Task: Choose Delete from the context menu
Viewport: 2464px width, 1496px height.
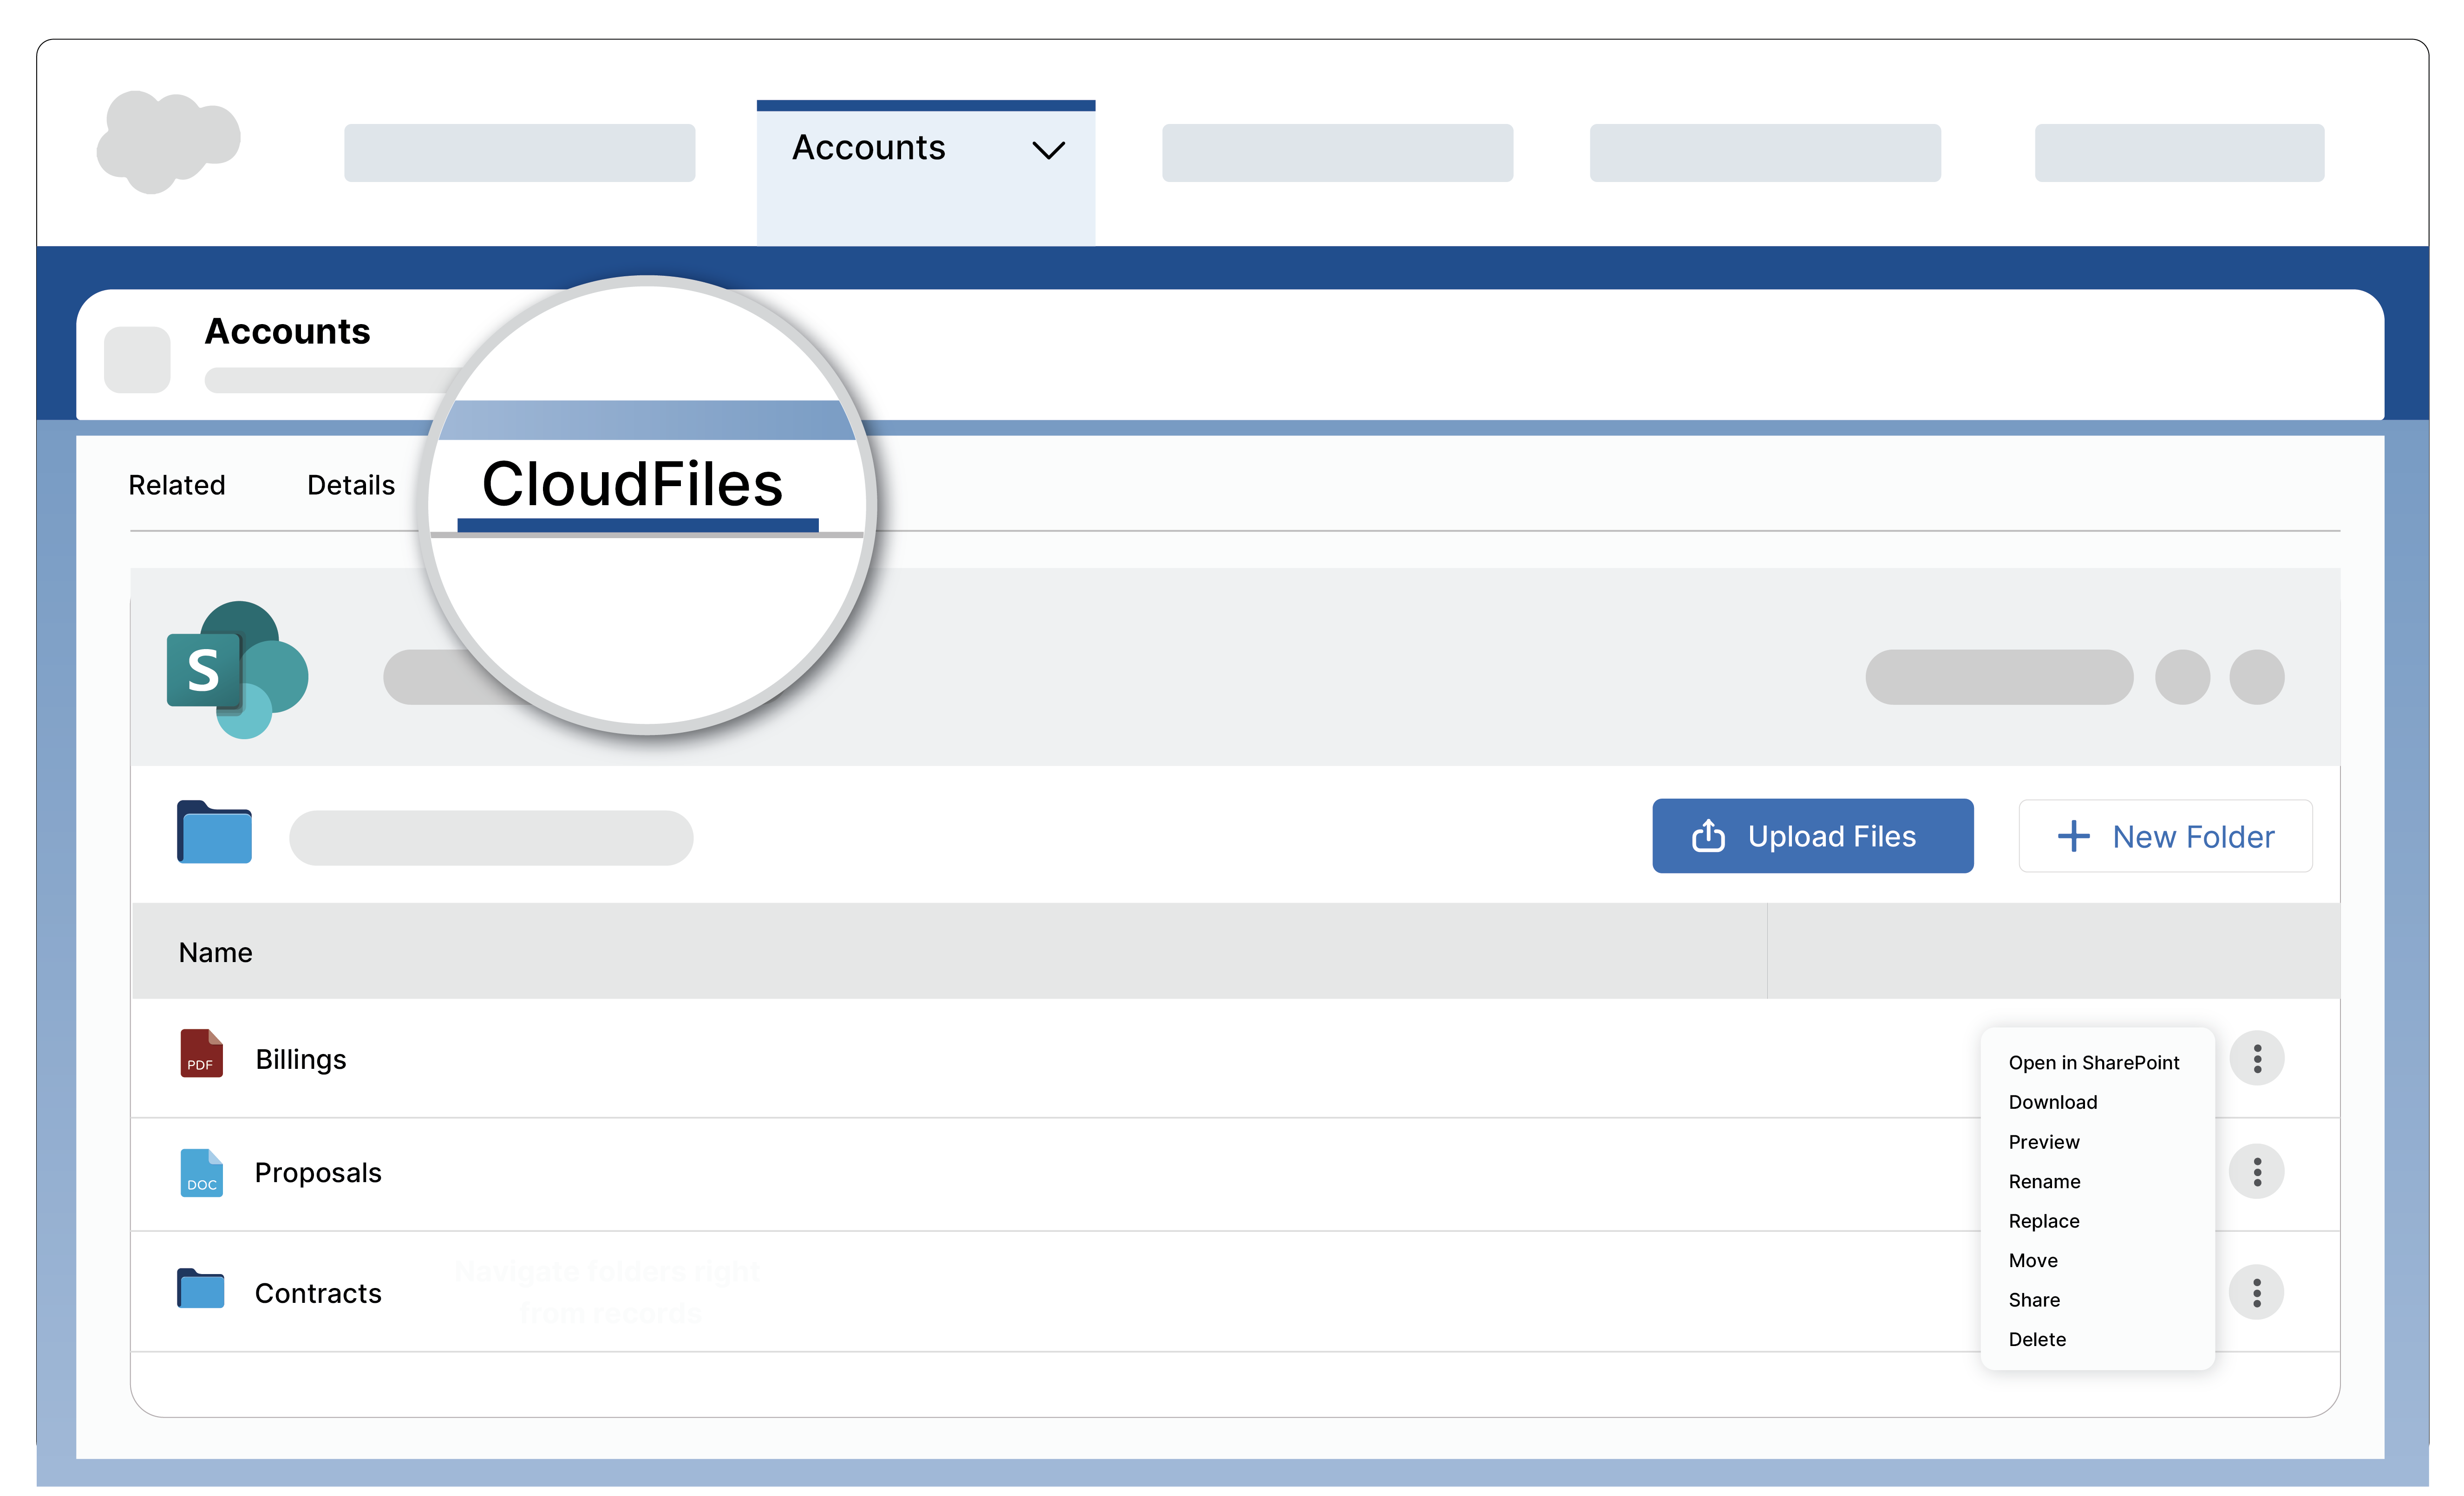Action: [x=2037, y=1339]
